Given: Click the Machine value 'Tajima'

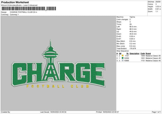Looking at the screenshot, I should point(132,17).
